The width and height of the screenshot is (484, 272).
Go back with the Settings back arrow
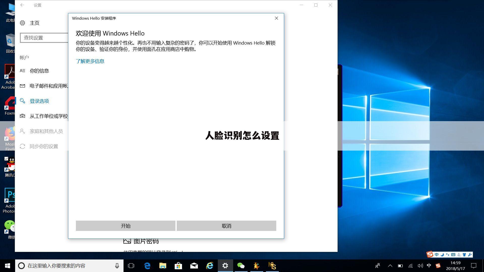pos(22,5)
